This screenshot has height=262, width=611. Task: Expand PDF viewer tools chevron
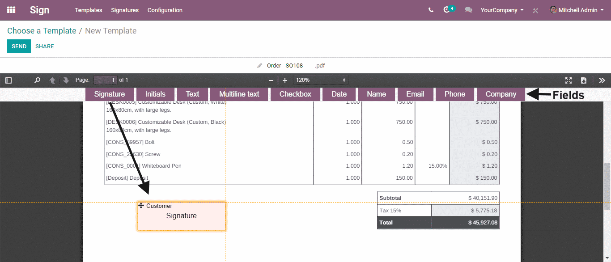click(x=602, y=80)
